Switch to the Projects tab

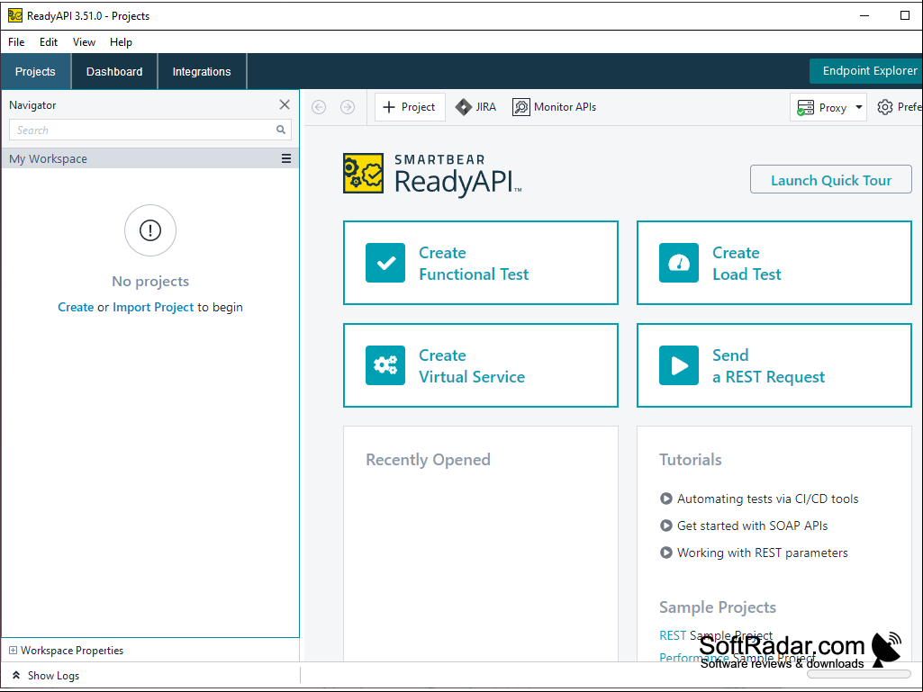[x=35, y=72]
